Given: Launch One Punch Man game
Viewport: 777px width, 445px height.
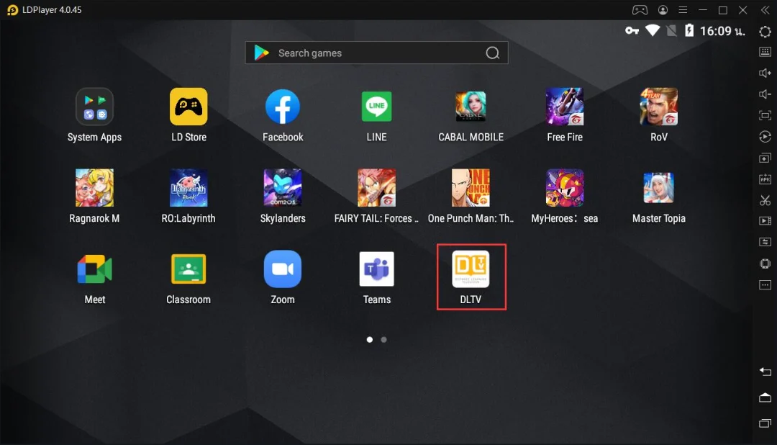Looking at the screenshot, I should (x=471, y=187).
